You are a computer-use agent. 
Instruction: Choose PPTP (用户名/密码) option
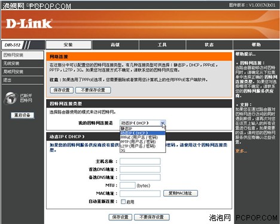(142, 142)
